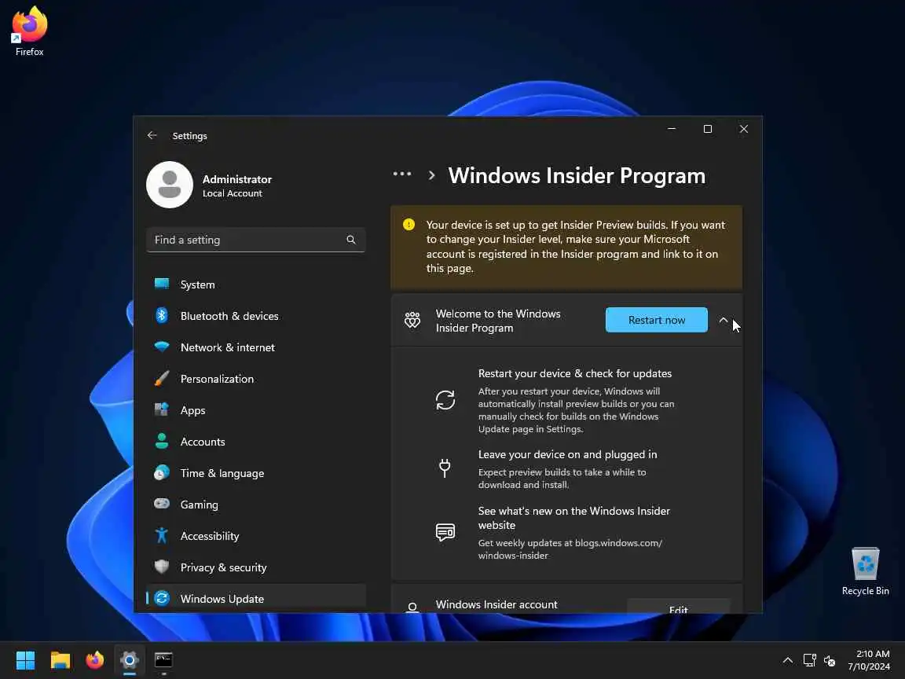Click the Settings gear on taskbar
905x679 pixels.
pyautogui.click(x=130, y=660)
